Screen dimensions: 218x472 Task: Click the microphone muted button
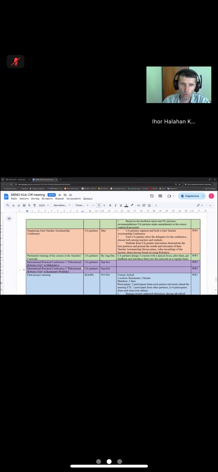(15, 62)
